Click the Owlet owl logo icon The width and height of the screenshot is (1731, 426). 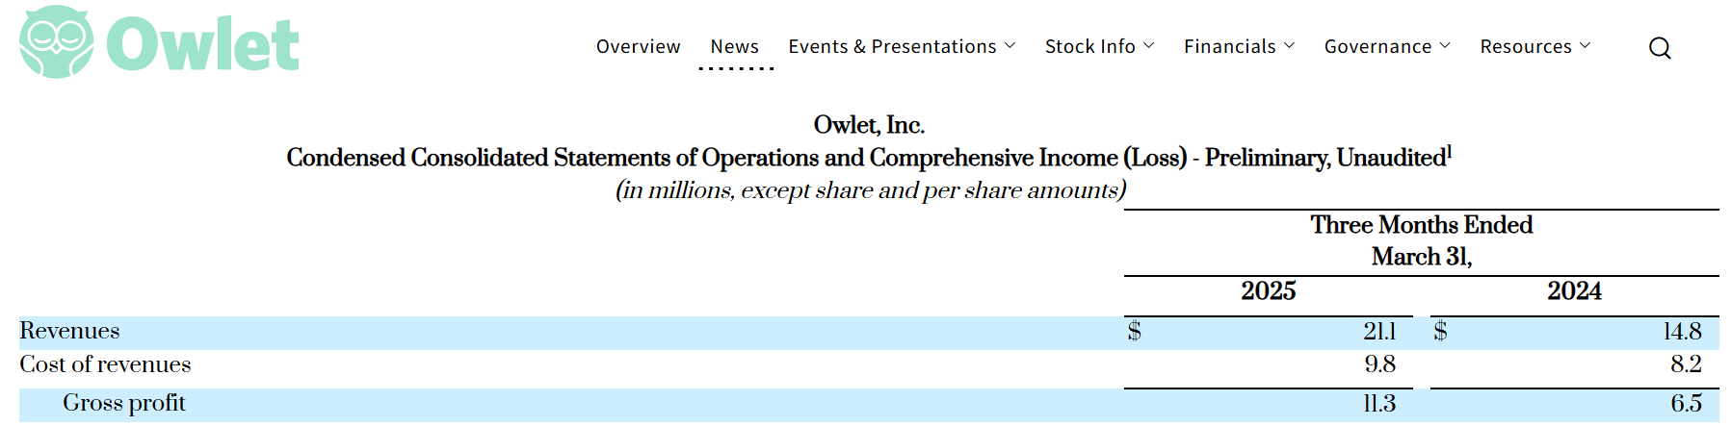click(x=57, y=42)
